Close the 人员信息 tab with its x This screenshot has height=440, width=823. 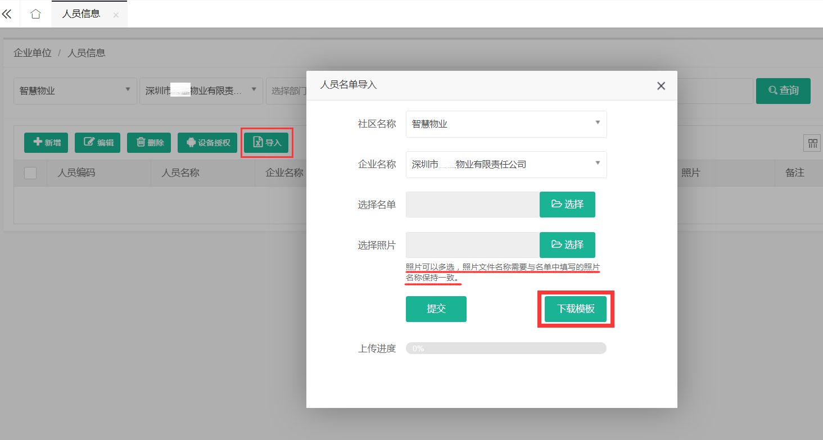point(116,15)
